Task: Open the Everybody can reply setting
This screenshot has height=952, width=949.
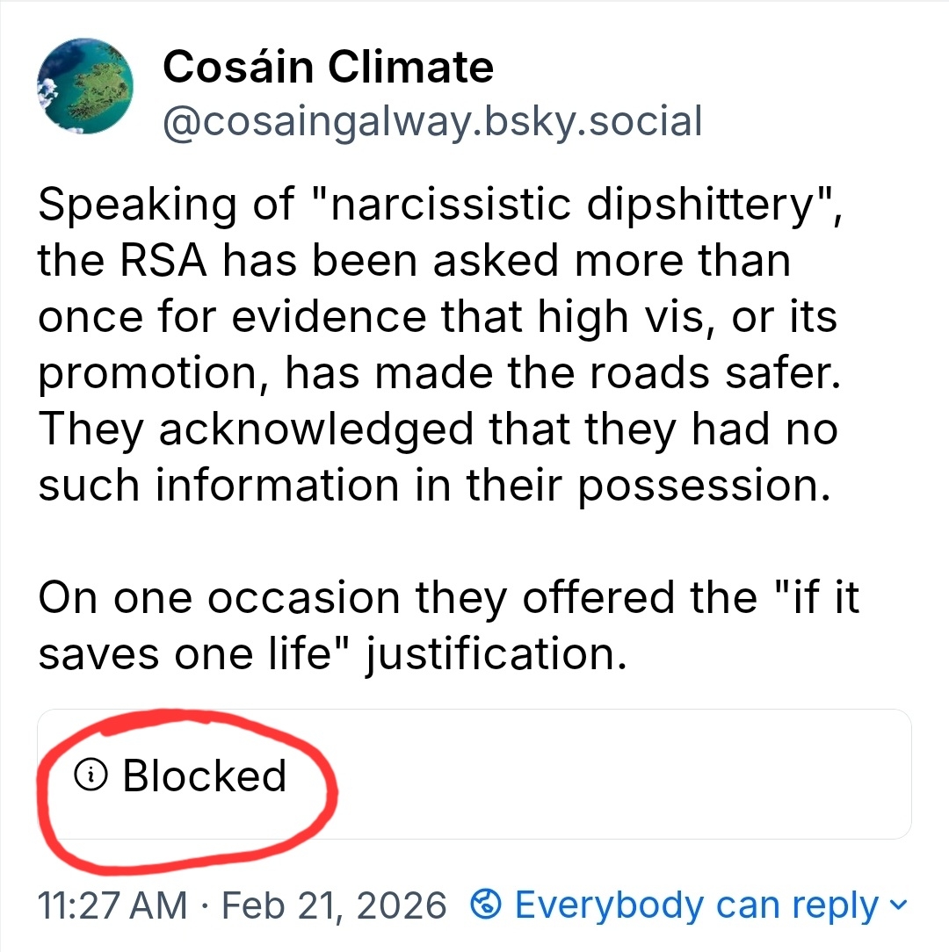Action: [696, 905]
